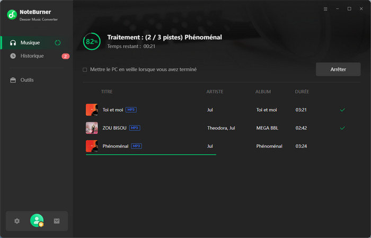Click the spinning sync icon beside Musique
This screenshot has height=238, width=371.
(x=58, y=43)
